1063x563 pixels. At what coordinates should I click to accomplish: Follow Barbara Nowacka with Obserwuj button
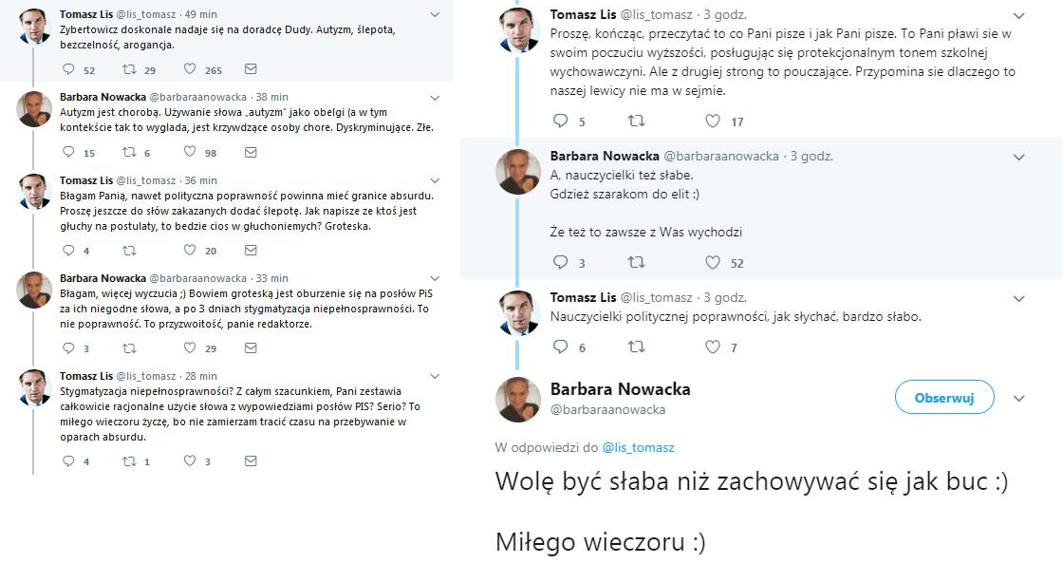tap(944, 398)
